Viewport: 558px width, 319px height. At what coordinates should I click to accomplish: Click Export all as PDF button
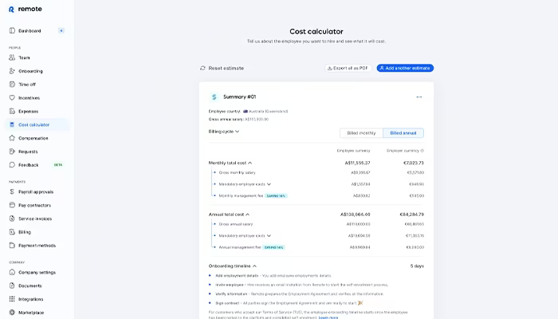click(348, 68)
